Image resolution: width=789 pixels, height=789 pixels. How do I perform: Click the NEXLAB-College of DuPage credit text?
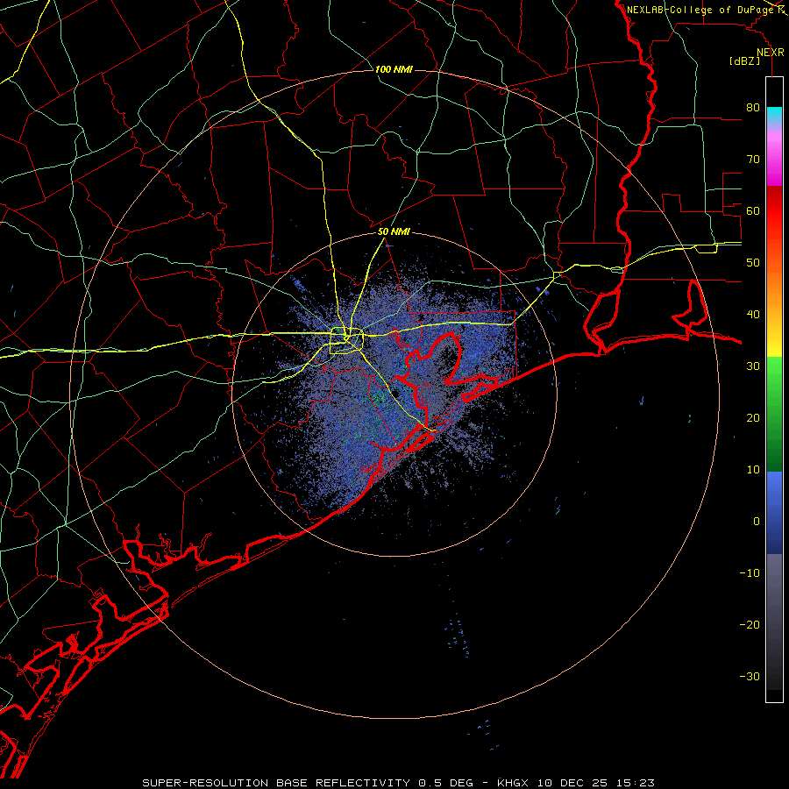pos(700,10)
